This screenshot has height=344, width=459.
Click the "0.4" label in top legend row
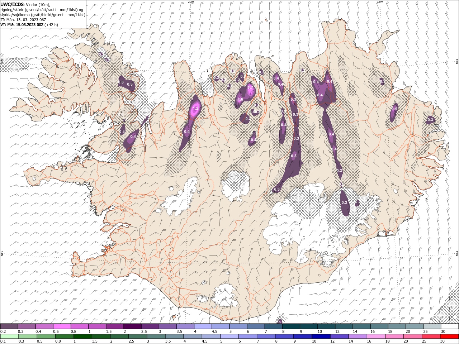38,331
